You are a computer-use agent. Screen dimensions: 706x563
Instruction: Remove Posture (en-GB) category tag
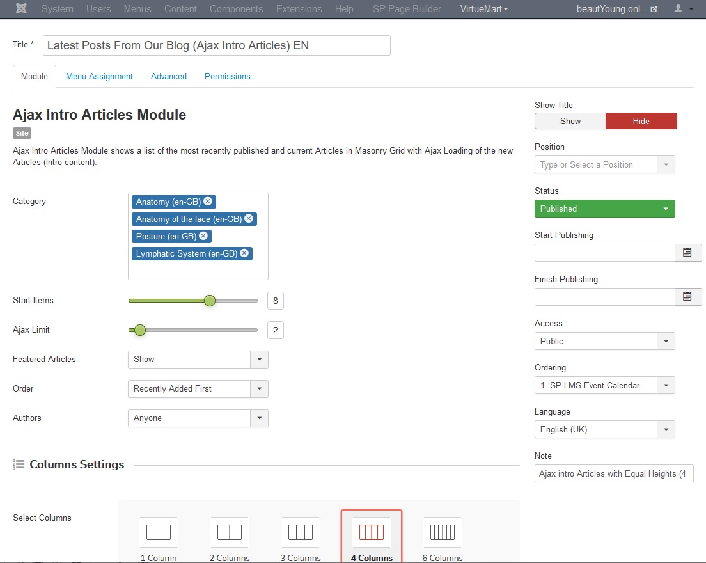203,236
